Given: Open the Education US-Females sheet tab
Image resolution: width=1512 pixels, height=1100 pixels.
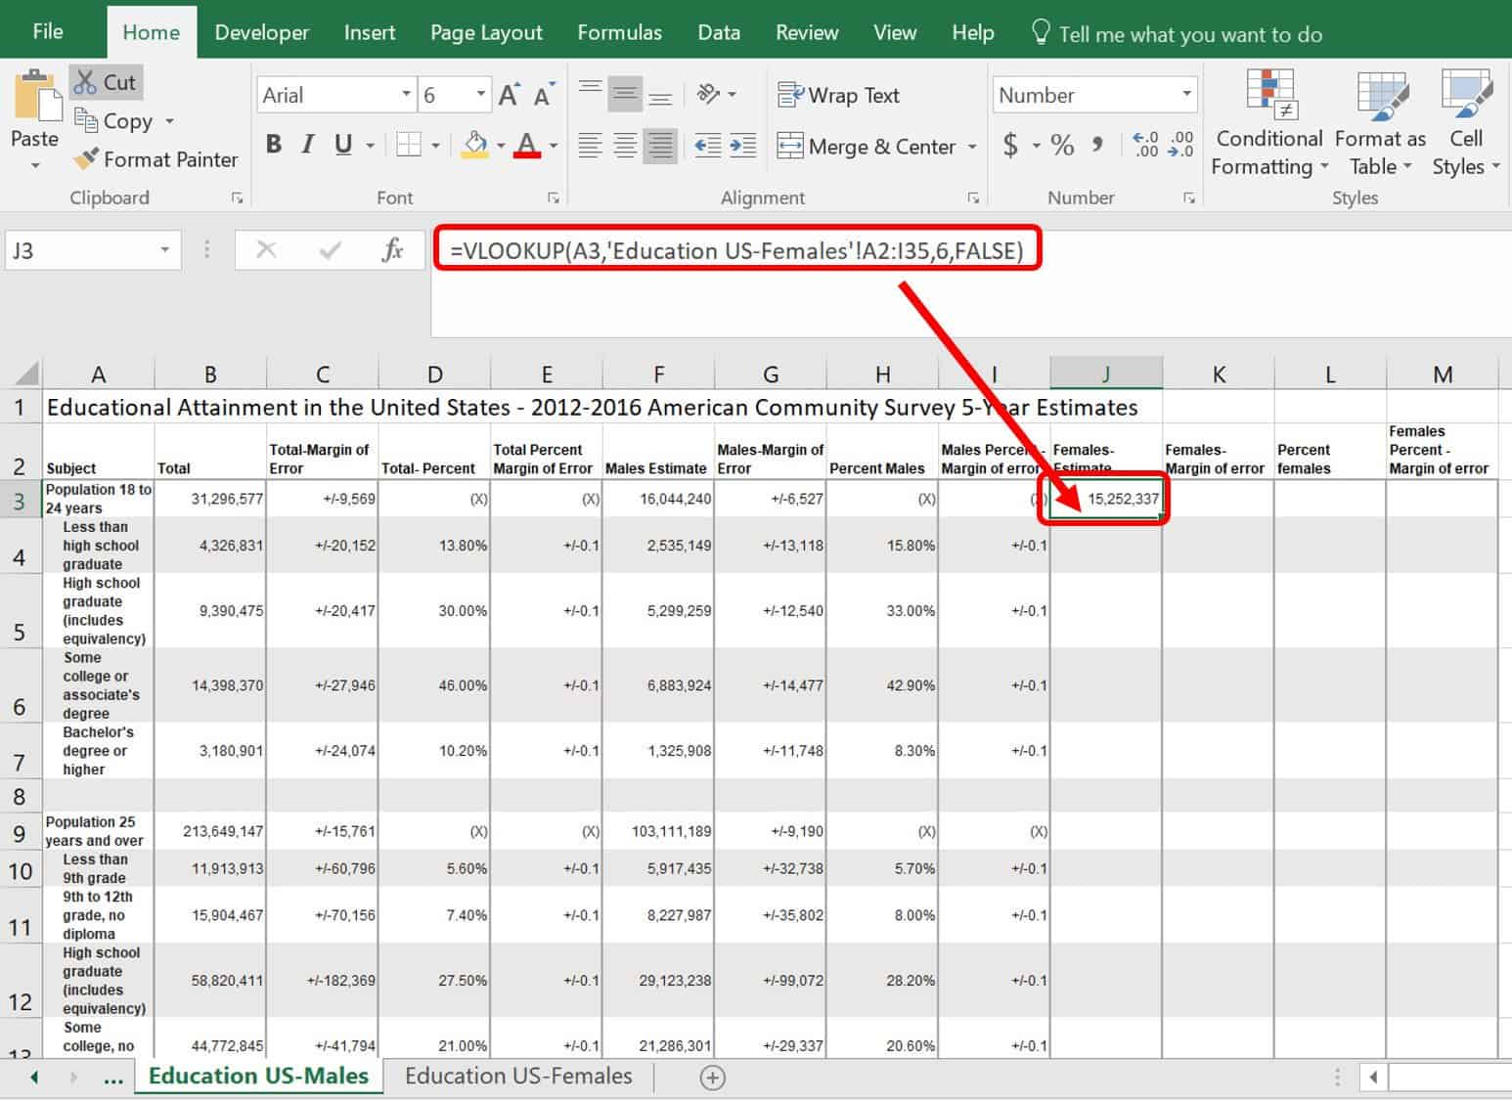Looking at the screenshot, I should [x=519, y=1076].
